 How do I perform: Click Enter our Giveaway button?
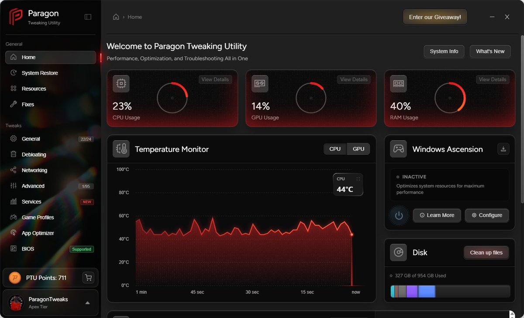[435, 17]
